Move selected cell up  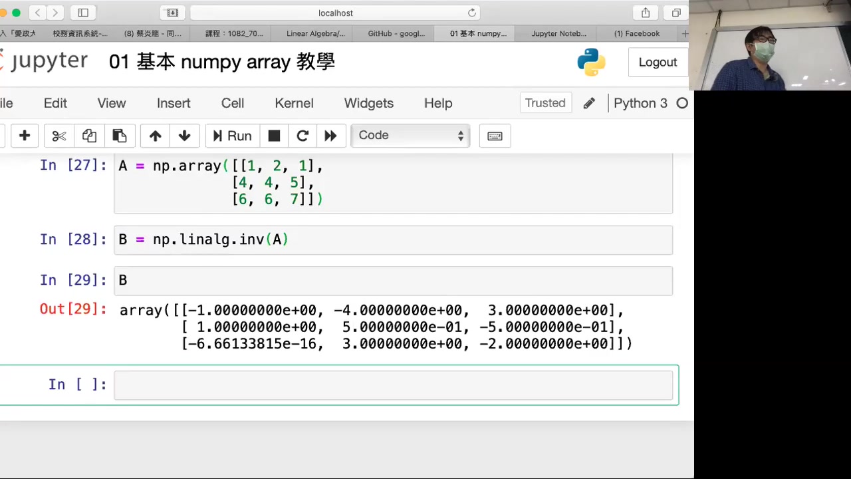coord(155,136)
